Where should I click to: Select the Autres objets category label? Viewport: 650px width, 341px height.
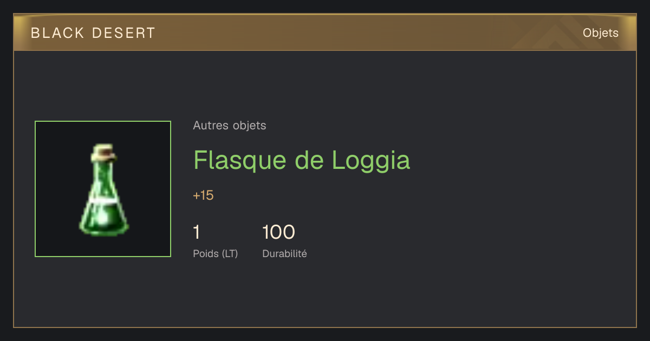(x=230, y=126)
